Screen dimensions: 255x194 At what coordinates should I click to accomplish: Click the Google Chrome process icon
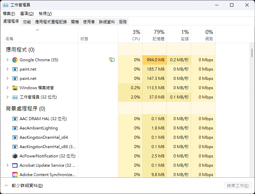pos(15,60)
